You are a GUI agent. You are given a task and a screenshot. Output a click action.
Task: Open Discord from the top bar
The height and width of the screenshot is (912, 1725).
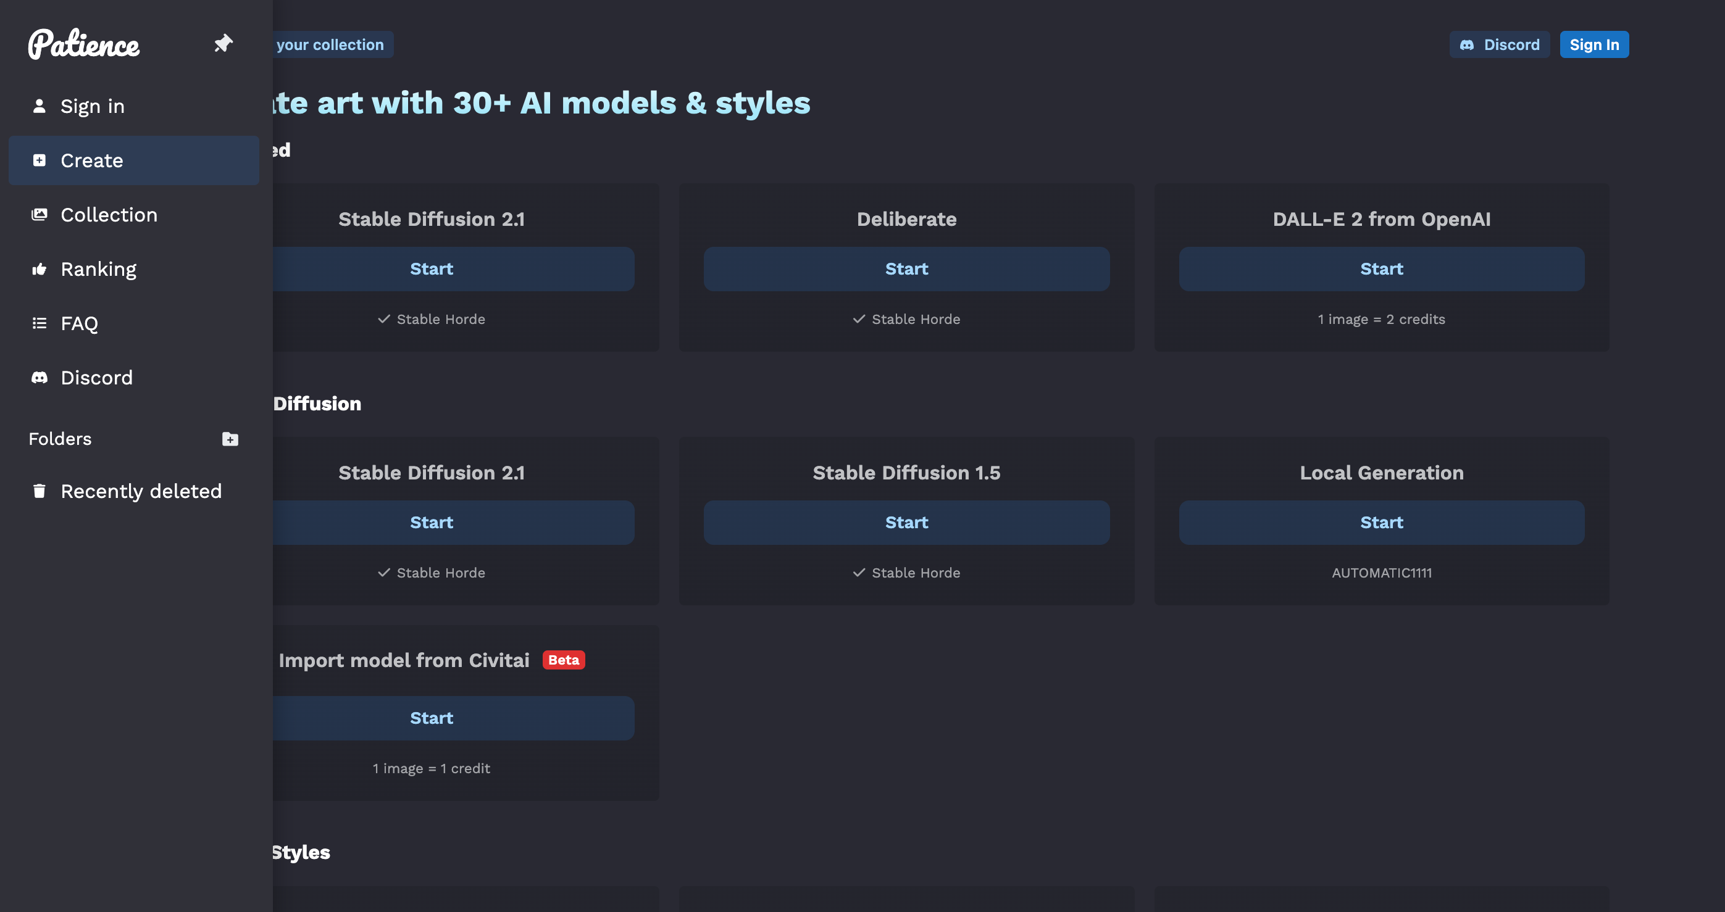[1499, 45]
